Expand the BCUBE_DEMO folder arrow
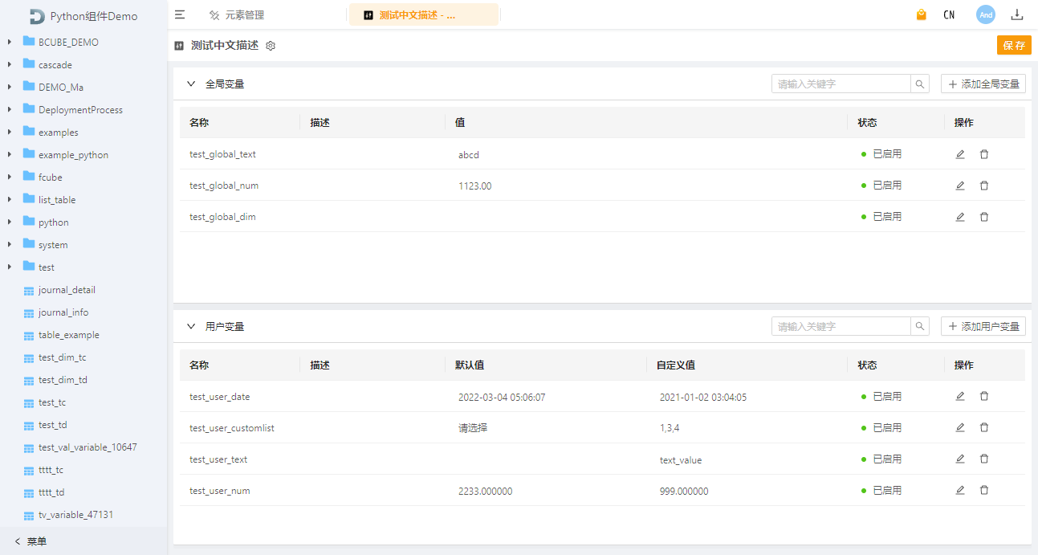The height and width of the screenshot is (555, 1038). (x=10, y=42)
